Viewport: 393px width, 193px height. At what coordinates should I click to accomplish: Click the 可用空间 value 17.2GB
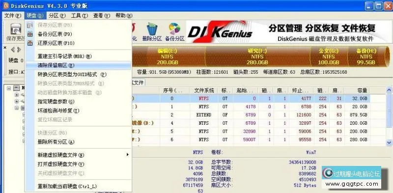309,167
